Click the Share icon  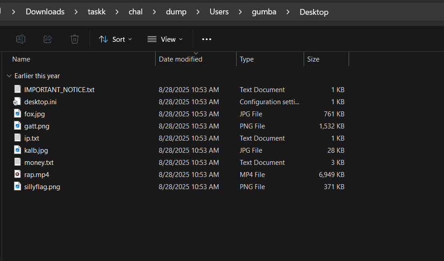[x=47, y=39]
